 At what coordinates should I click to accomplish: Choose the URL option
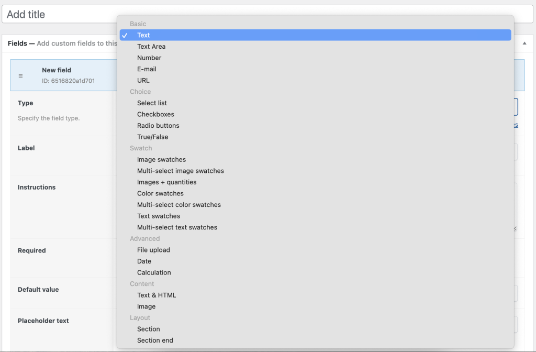(x=143, y=80)
